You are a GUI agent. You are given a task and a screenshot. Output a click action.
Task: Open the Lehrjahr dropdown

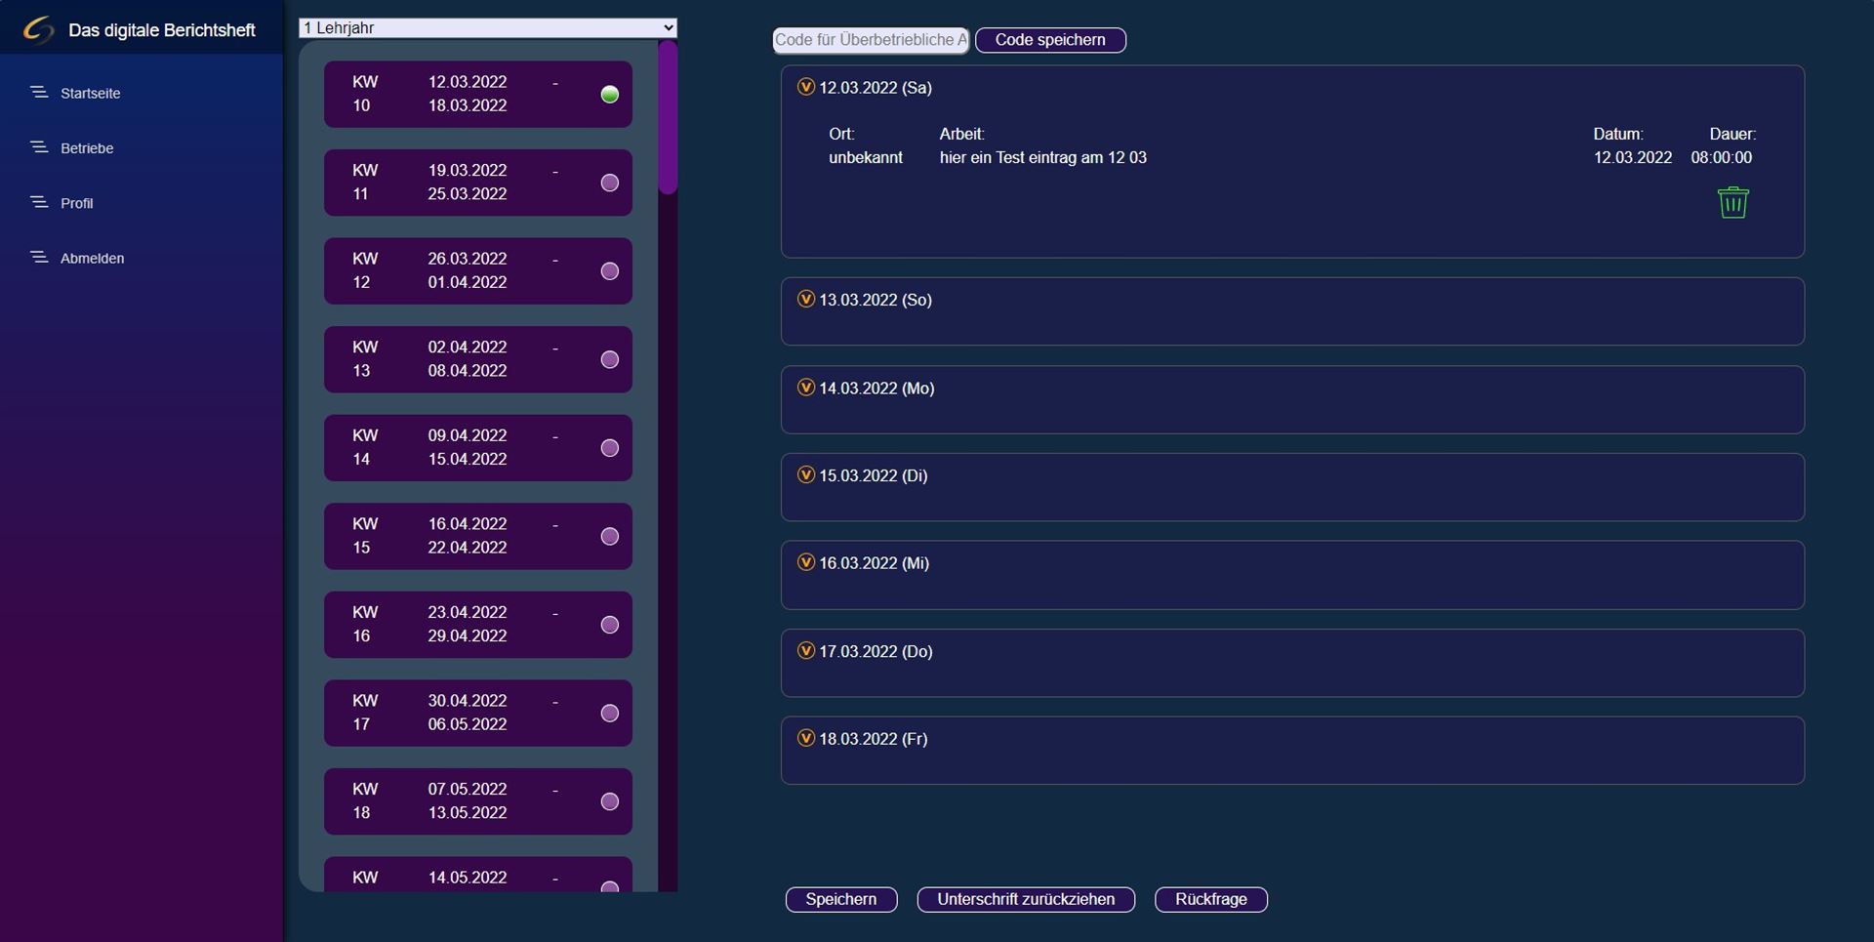[x=487, y=27]
